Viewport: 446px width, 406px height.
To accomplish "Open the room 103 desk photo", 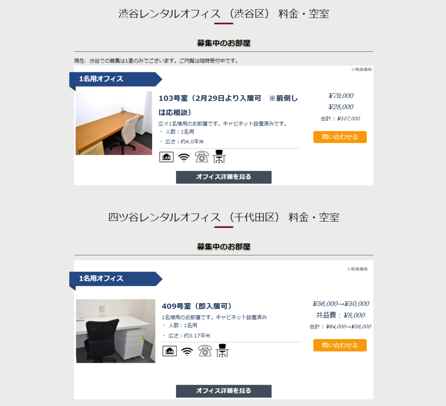I will click(x=114, y=123).
